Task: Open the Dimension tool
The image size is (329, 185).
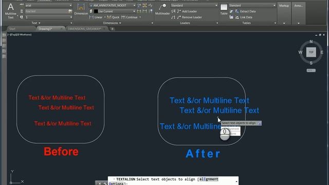Action: tap(81, 10)
